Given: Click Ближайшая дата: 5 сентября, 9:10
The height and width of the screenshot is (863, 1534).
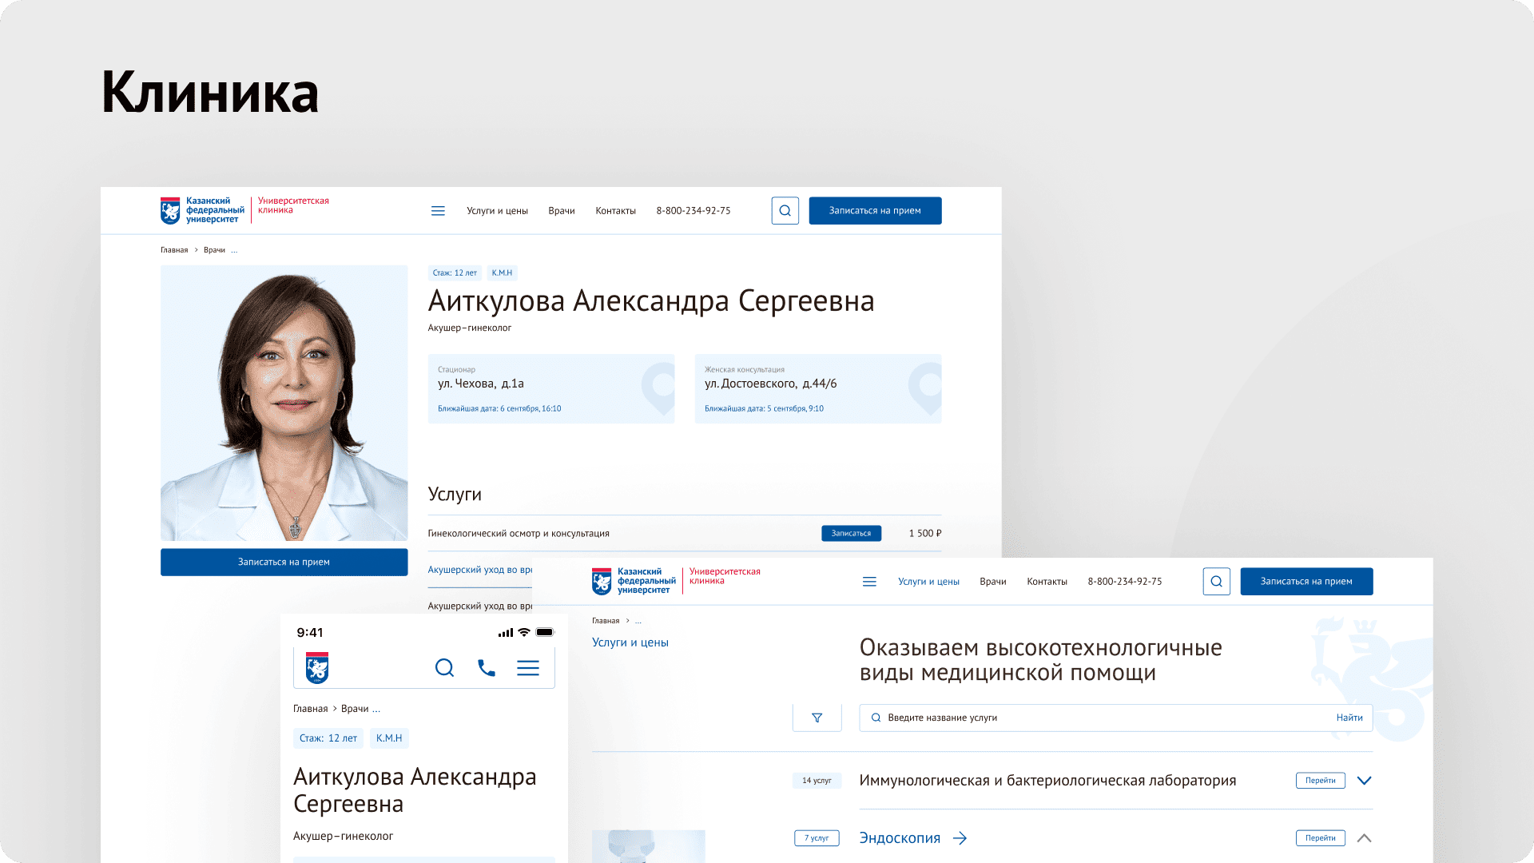Looking at the screenshot, I should tap(764, 409).
